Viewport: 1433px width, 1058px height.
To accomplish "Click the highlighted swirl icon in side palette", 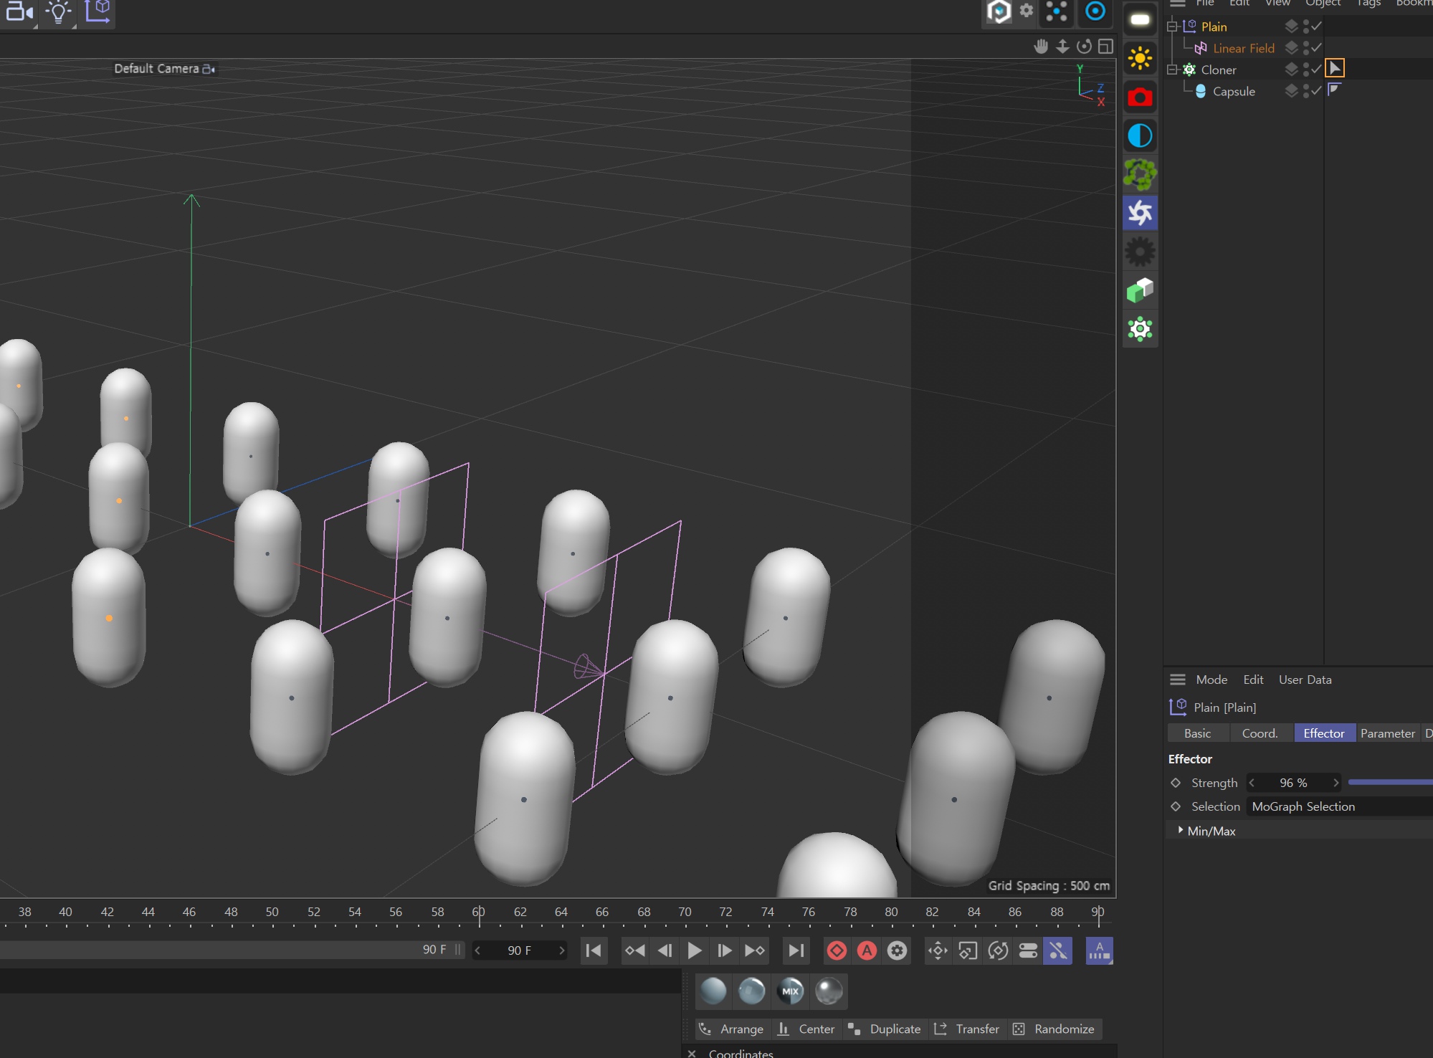I will pyautogui.click(x=1140, y=213).
